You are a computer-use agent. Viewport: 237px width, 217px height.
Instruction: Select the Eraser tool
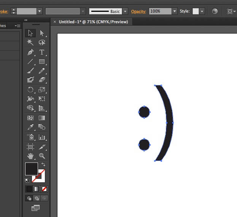tap(42, 80)
